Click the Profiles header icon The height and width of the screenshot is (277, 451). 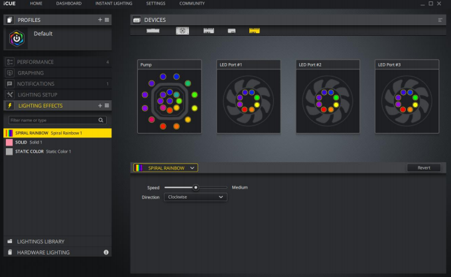pos(9,20)
